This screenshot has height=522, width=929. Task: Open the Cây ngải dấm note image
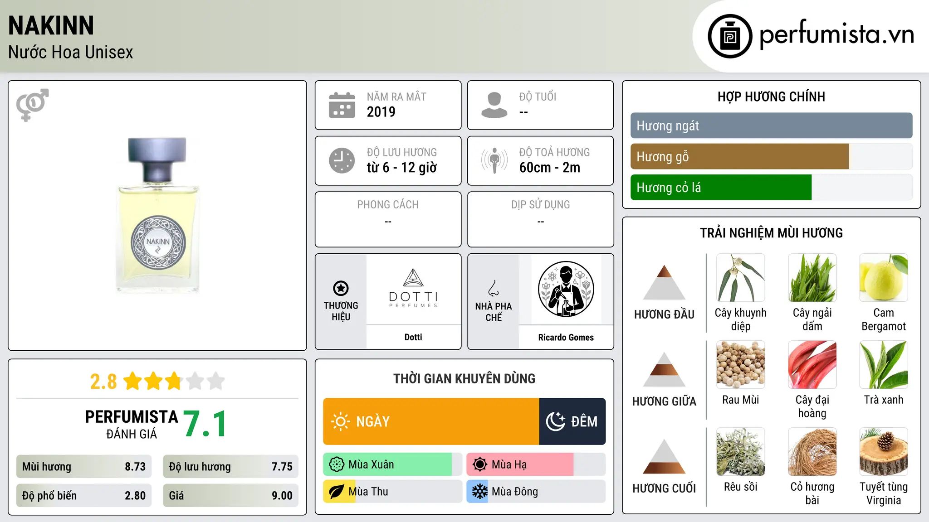[x=812, y=278]
